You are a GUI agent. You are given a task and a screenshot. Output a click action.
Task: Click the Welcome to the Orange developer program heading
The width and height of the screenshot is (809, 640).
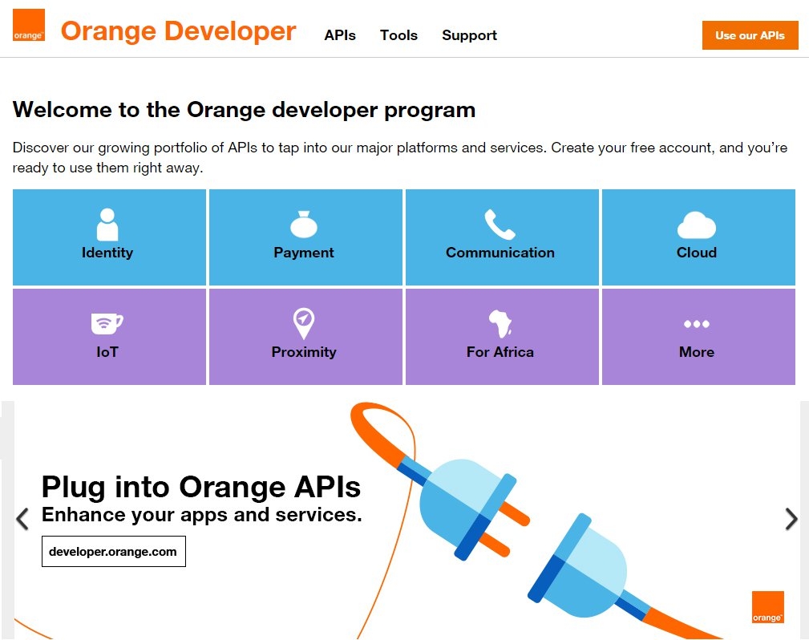244,110
